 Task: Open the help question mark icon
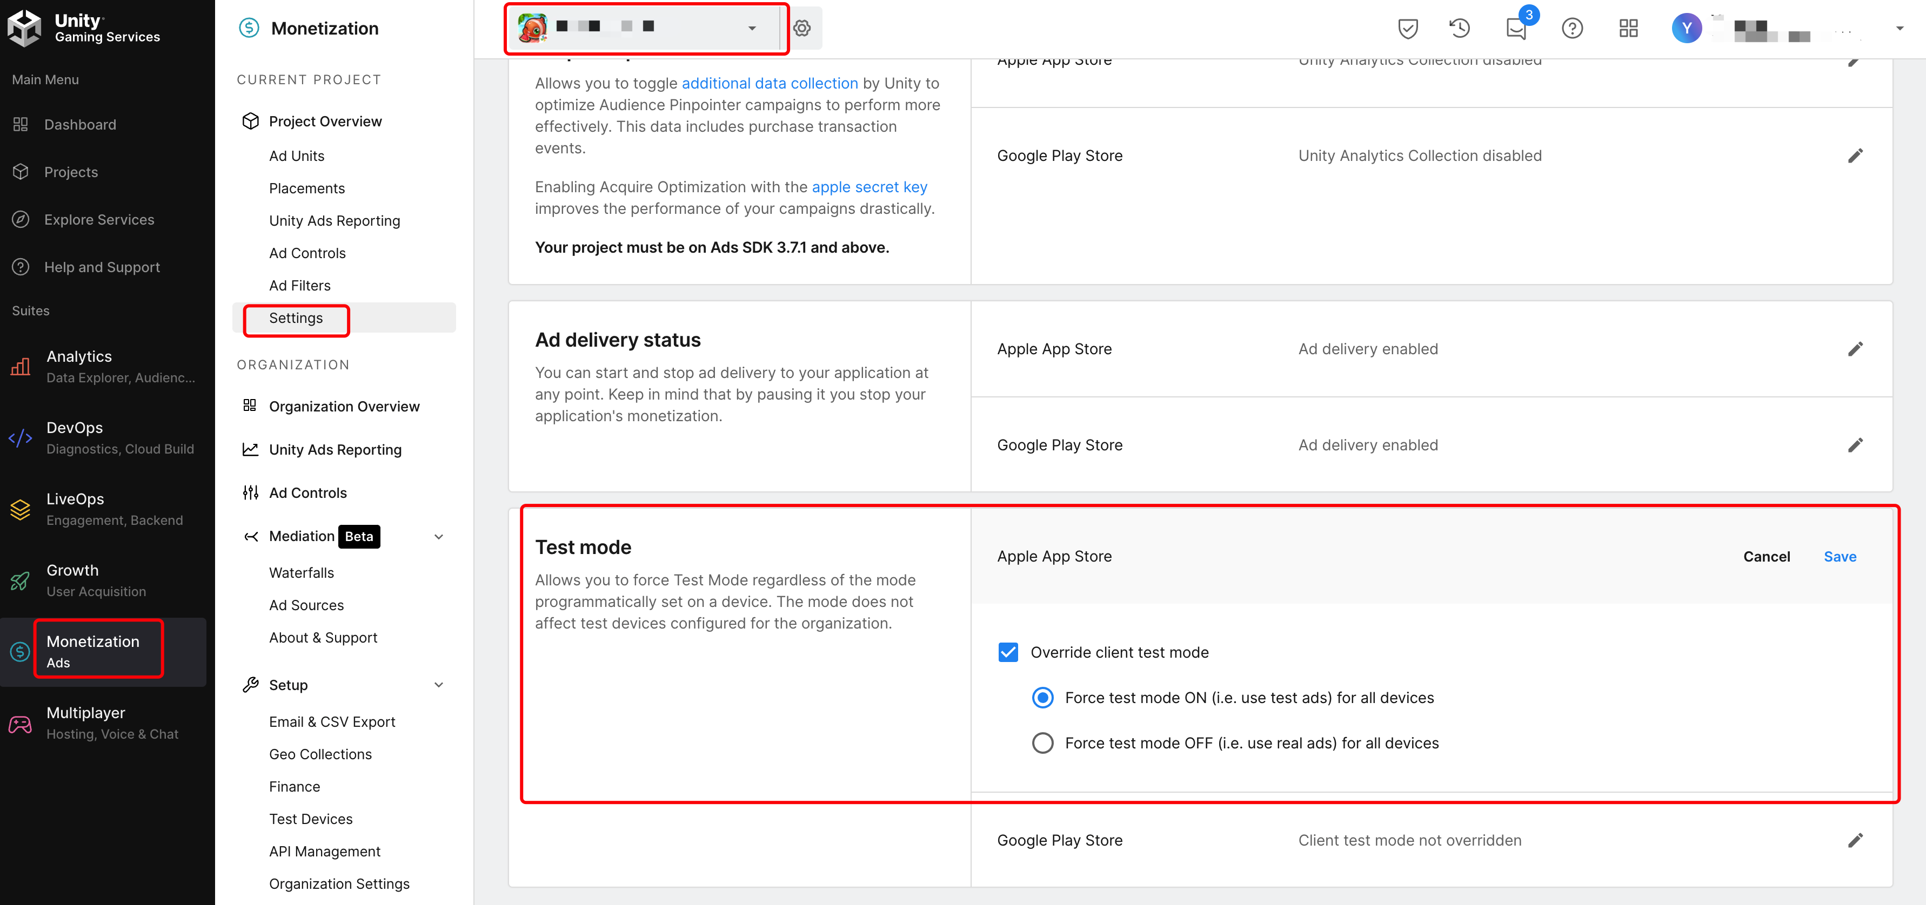click(x=1573, y=29)
